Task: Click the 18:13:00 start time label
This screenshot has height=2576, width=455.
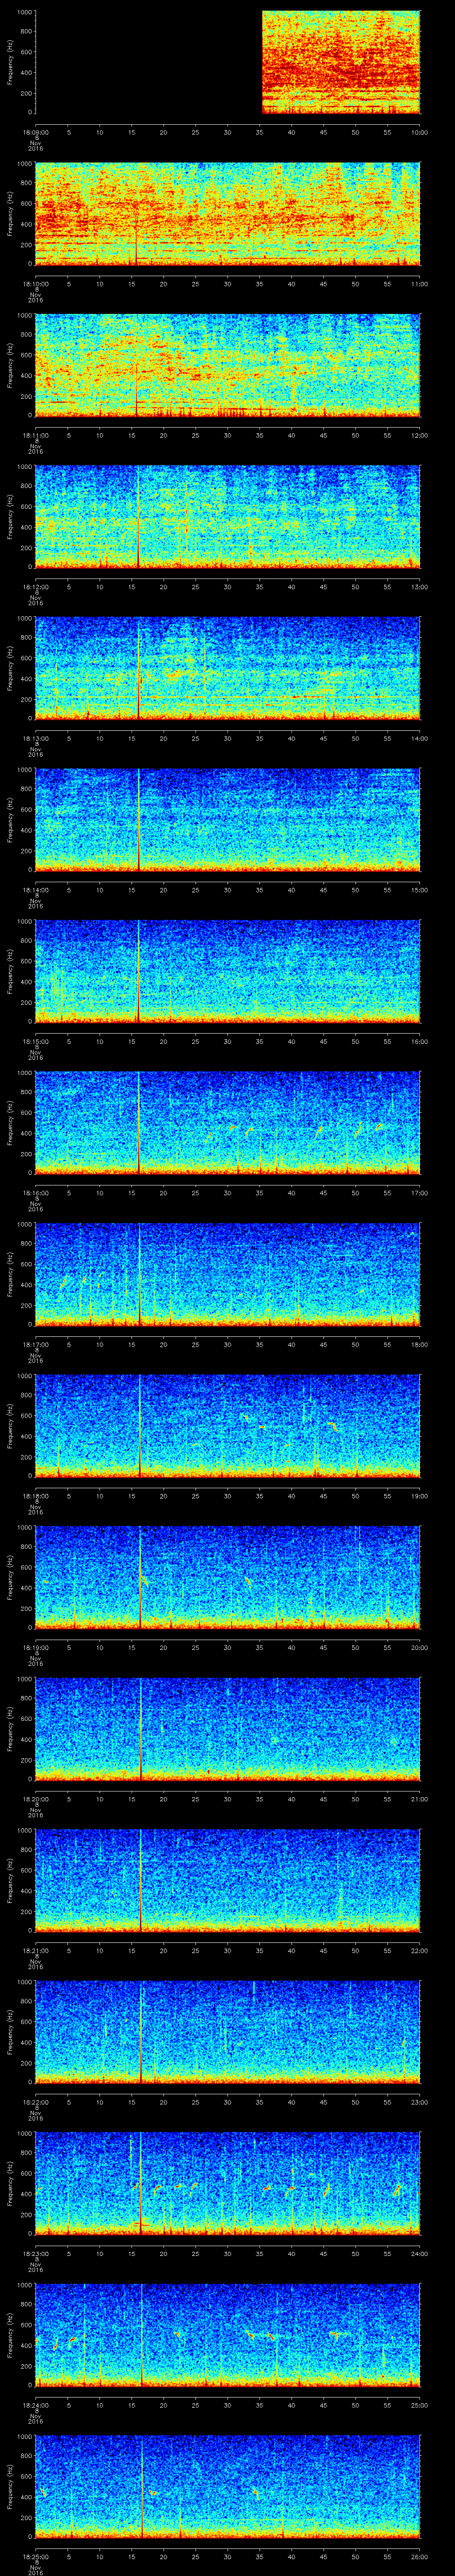Action: click(x=35, y=738)
